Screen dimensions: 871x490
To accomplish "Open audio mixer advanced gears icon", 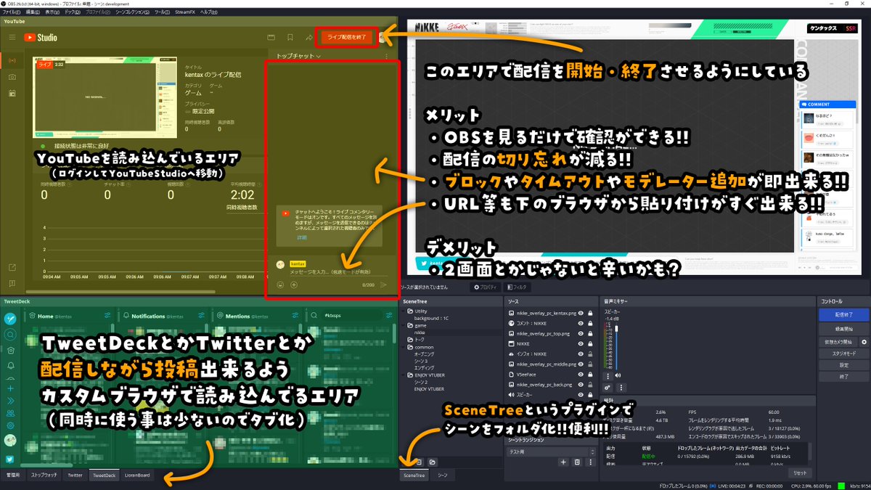I will pyautogui.click(x=607, y=388).
